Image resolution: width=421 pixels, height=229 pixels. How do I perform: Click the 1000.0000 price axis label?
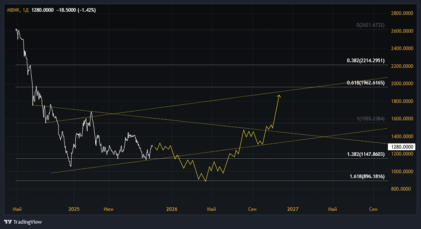(402, 172)
